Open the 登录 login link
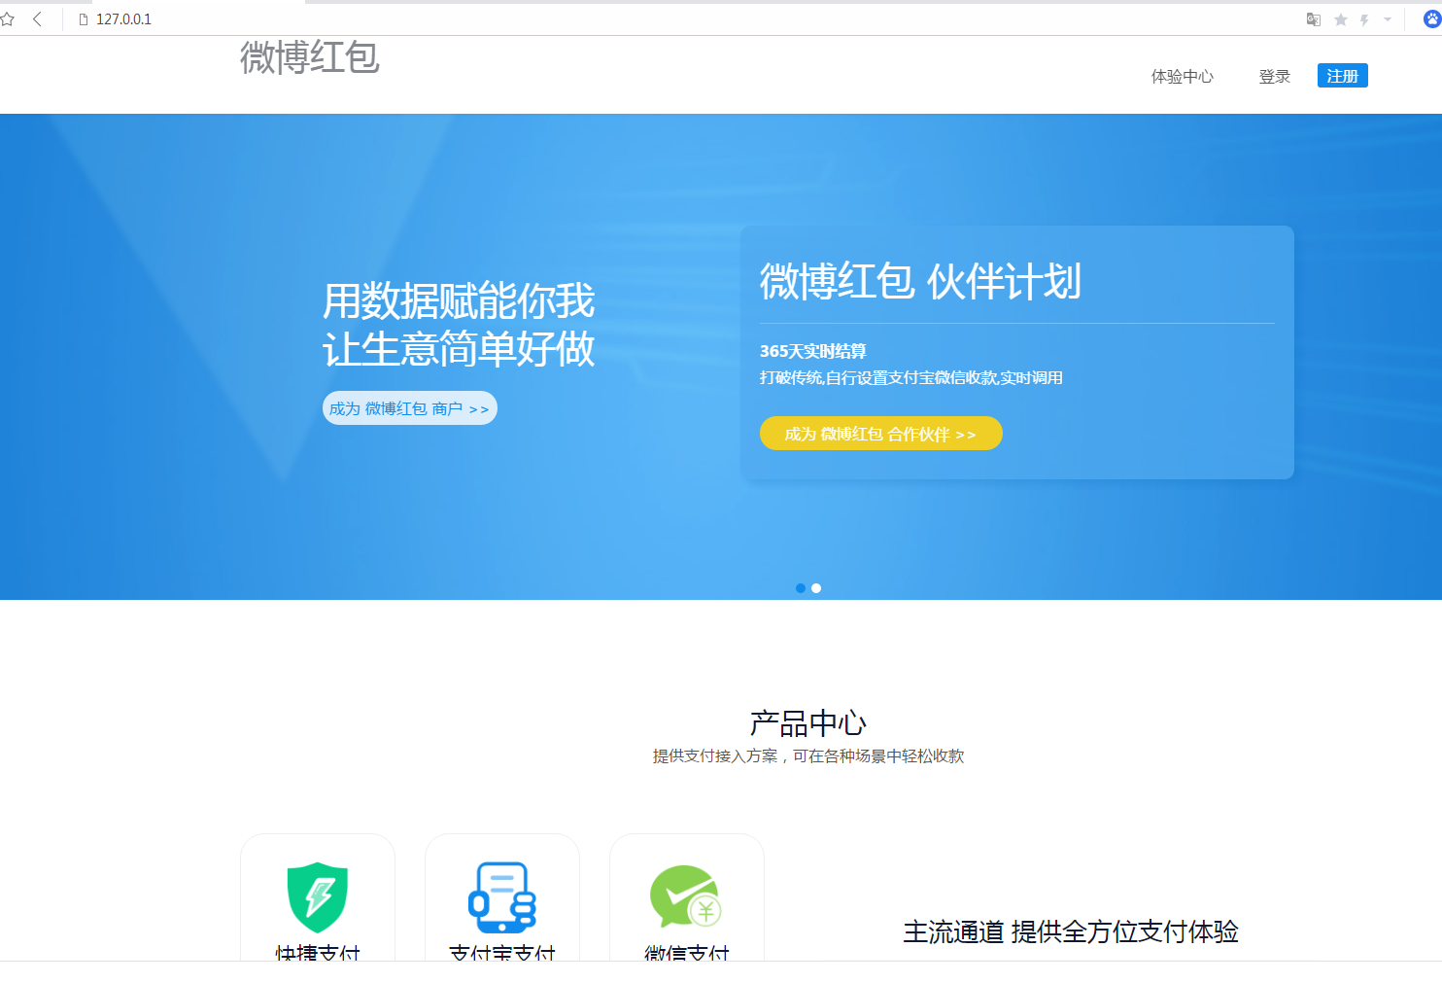Image resolution: width=1442 pixels, height=983 pixels. point(1275,77)
